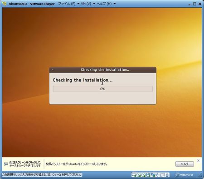
Task: Click the ヘルプ button in the info bar
Action: click(x=185, y=164)
